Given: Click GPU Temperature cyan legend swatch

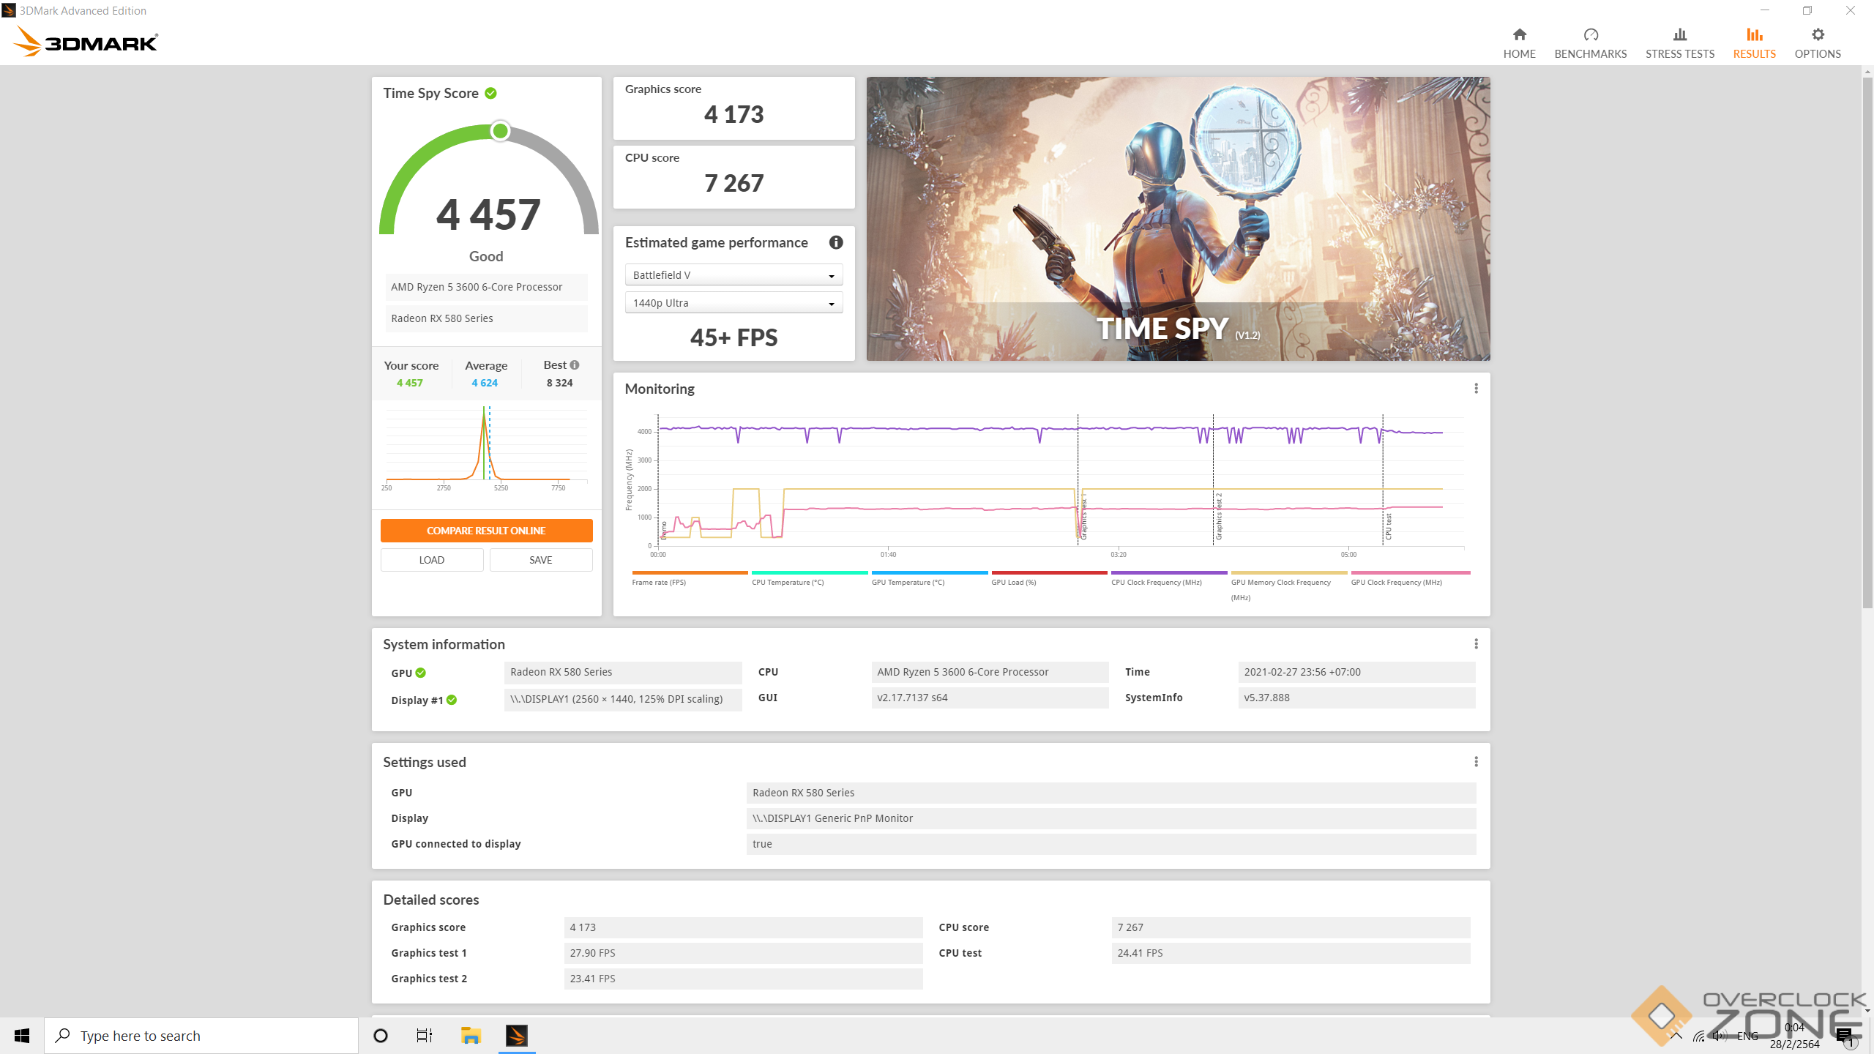Looking at the screenshot, I should 929,573.
